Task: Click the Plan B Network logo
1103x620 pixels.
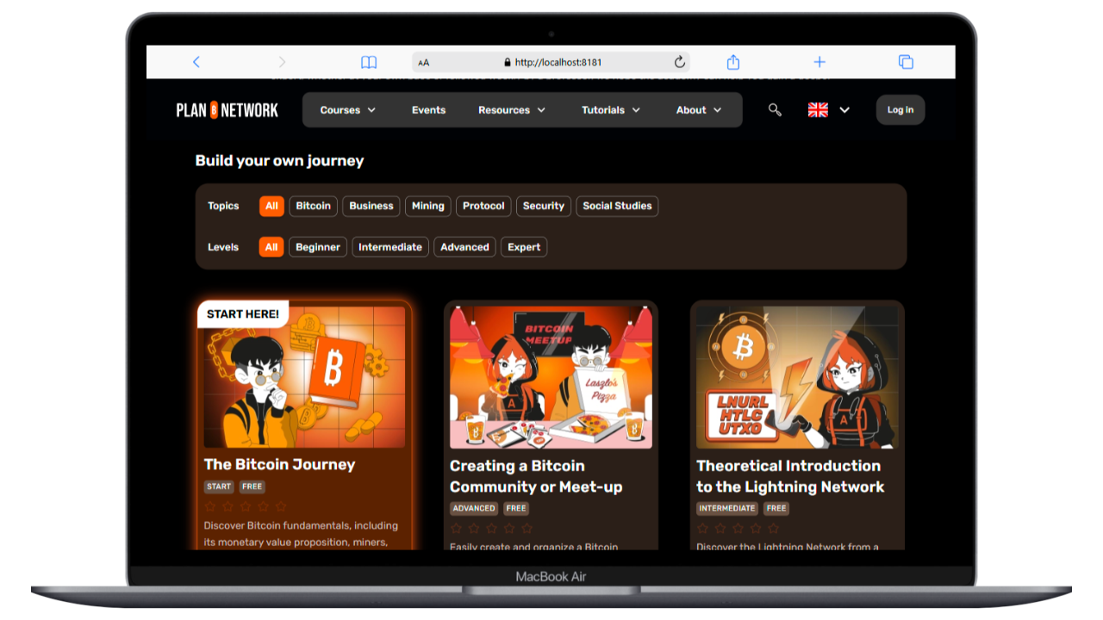Action: 227,110
